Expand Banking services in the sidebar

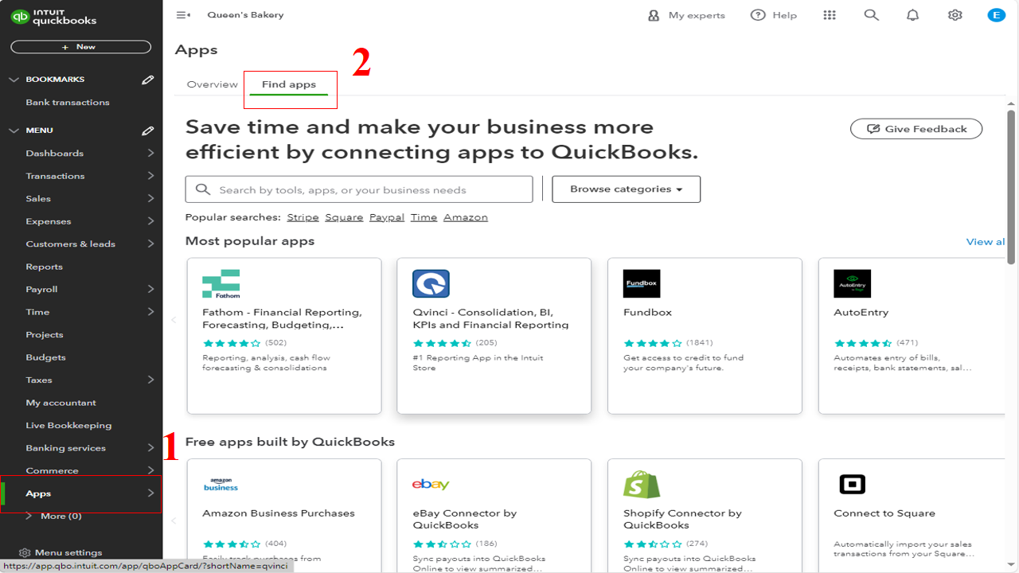(65, 447)
